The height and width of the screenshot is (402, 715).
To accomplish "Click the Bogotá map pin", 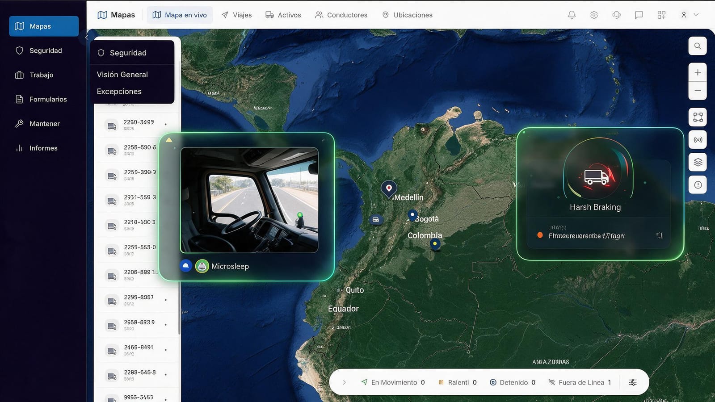I will click(412, 216).
